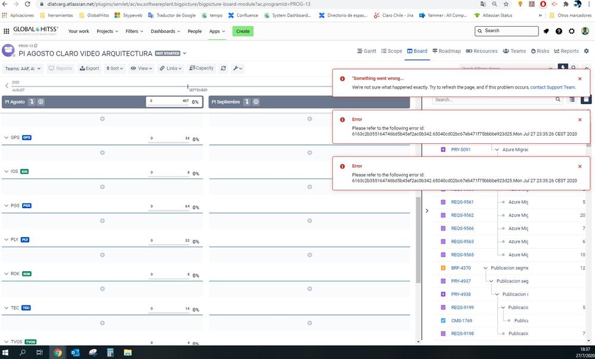Open the user profile avatar
The height and width of the screenshot is (359, 595).
pos(585,31)
